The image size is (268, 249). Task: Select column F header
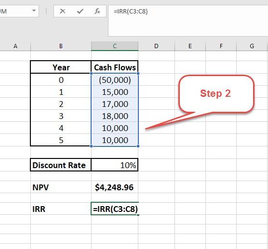coord(221,46)
